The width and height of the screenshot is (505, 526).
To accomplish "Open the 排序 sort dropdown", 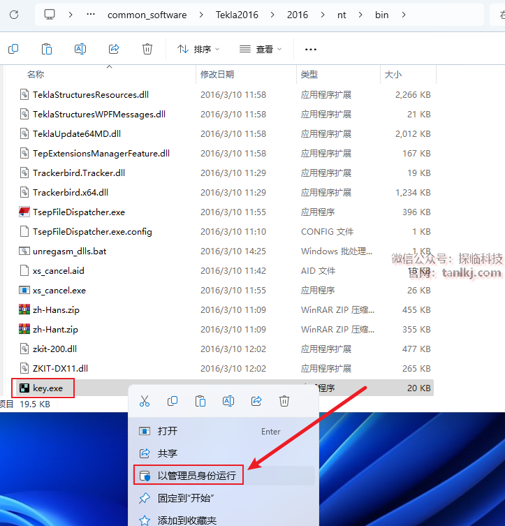I will pos(198,49).
